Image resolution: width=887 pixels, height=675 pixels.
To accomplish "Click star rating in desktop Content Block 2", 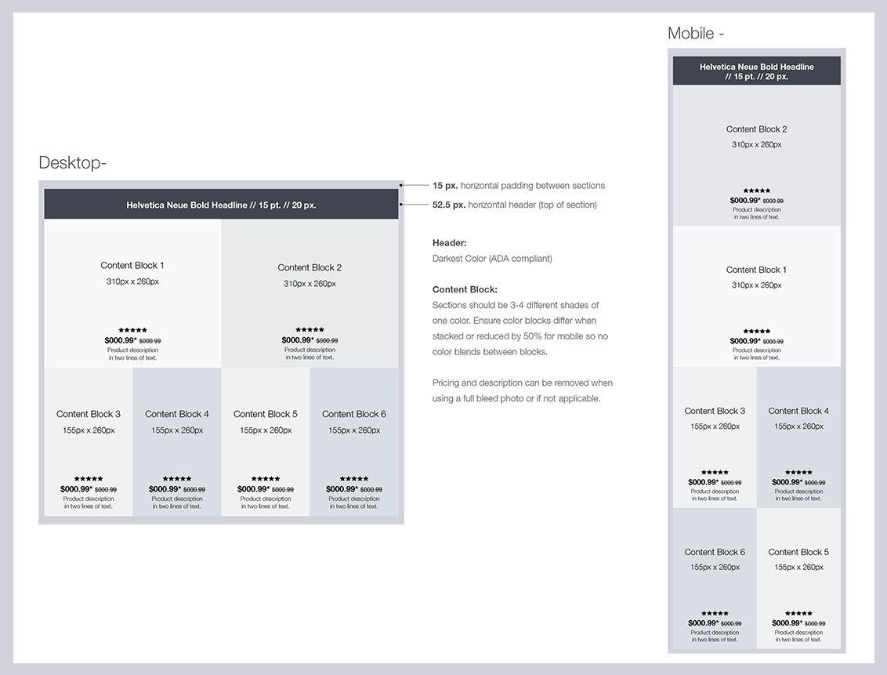I will pos(310,329).
